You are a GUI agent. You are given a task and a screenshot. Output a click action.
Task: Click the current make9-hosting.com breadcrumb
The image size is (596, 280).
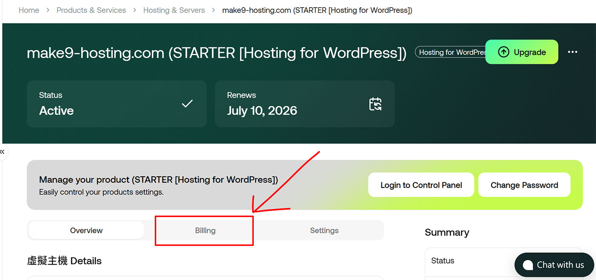(x=317, y=10)
